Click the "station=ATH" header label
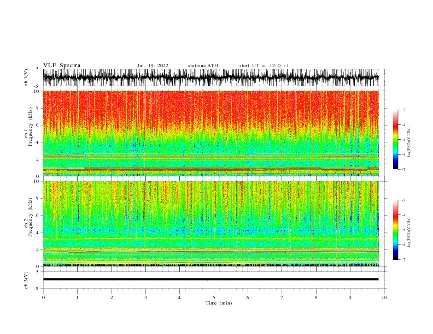The image size is (433, 334). [203, 65]
